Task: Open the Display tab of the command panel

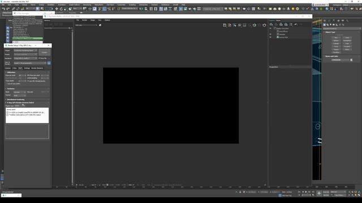Action: click(x=343, y=21)
